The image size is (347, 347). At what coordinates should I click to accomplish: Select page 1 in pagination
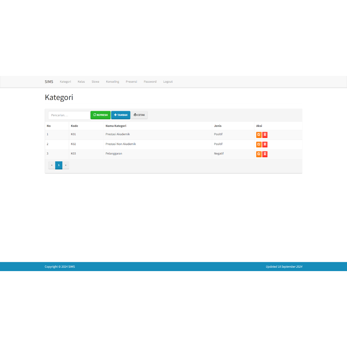(x=59, y=165)
